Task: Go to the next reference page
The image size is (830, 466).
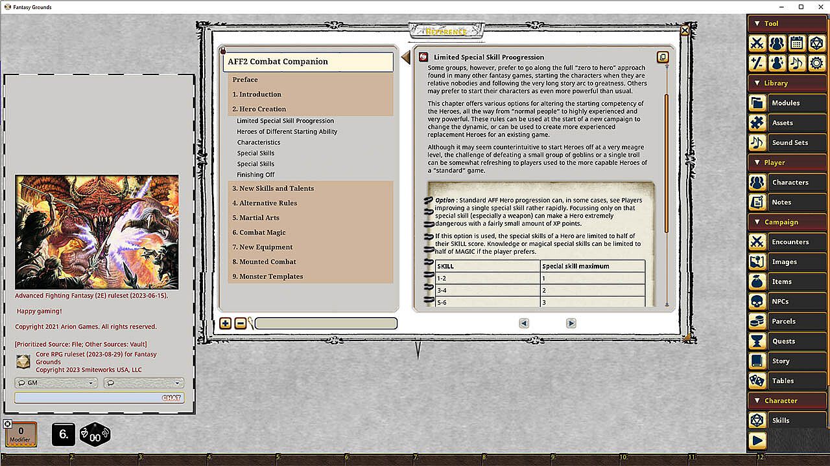Action: click(x=571, y=323)
